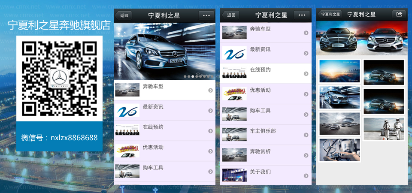Tap the 奔驰车型 row thumbnail under the car banner
The image size is (412, 193).
pos(127,90)
